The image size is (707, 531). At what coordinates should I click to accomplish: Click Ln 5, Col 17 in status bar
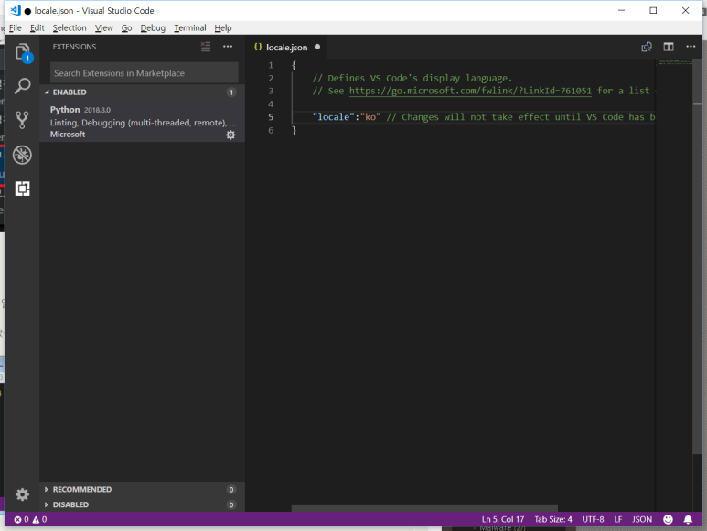coord(503,519)
